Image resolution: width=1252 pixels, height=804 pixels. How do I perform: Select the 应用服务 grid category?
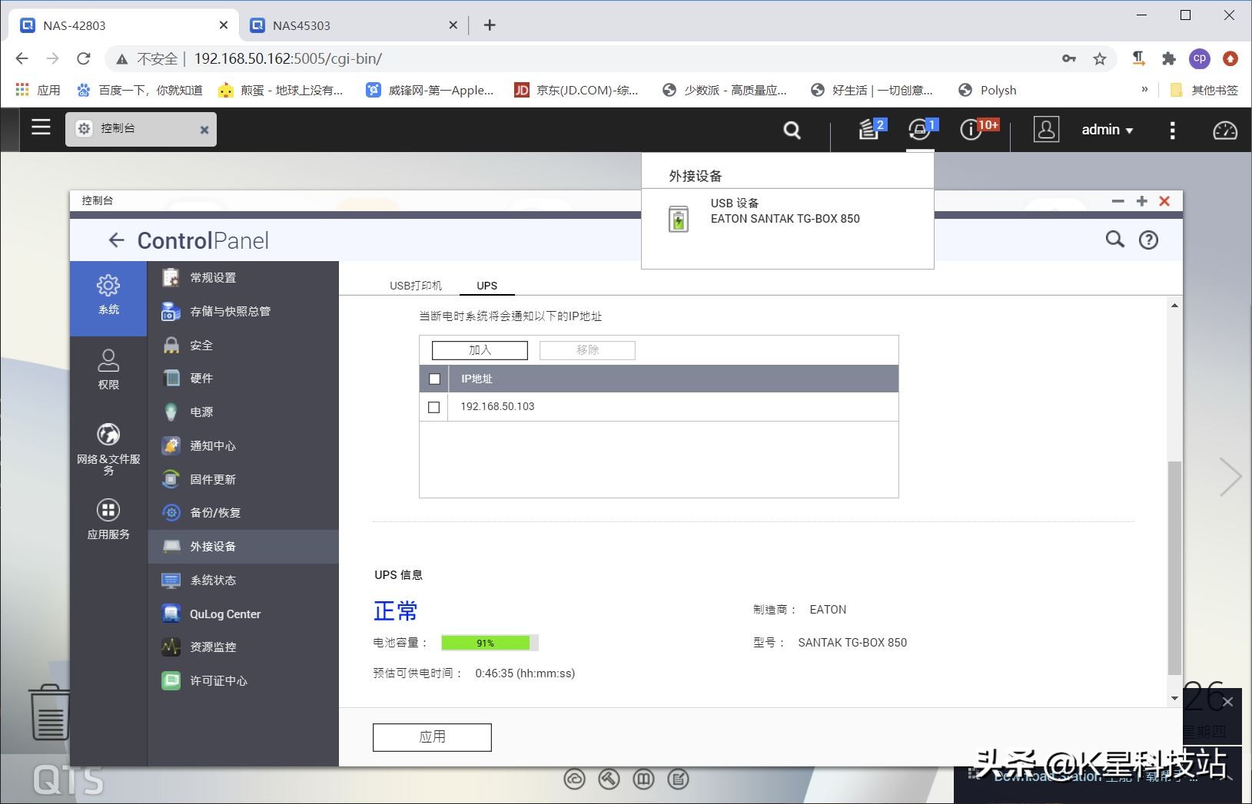[x=108, y=520]
